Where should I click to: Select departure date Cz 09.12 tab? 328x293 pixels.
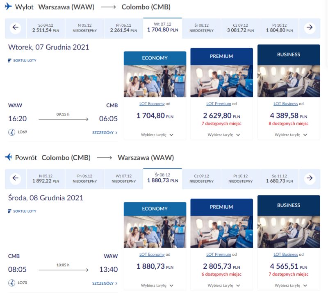(x=241, y=28)
